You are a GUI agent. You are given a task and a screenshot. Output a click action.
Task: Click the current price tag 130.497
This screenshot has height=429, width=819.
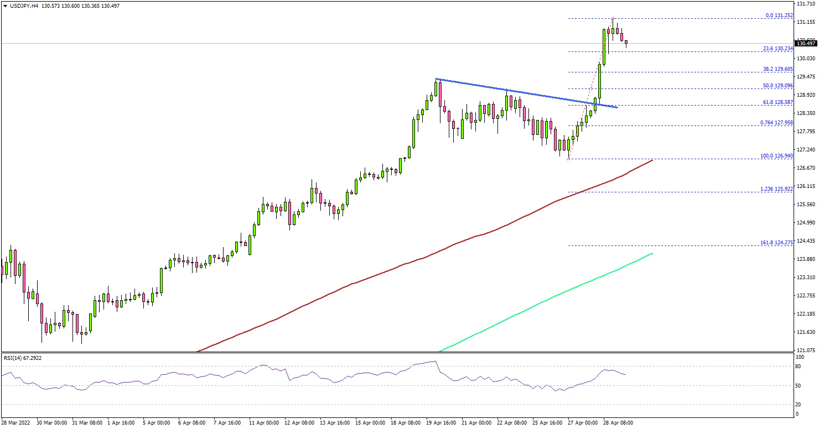tap(806, 43)
